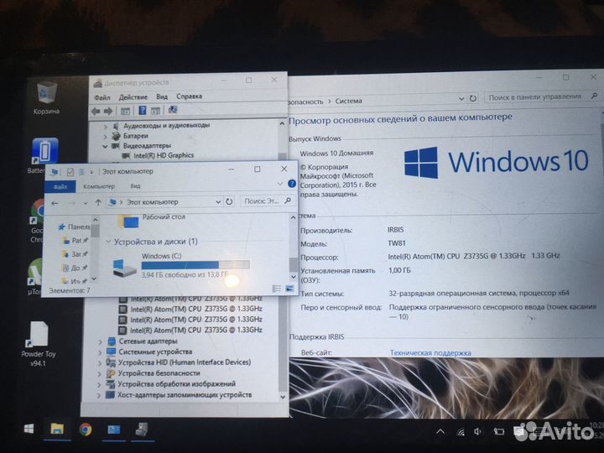Open the volume speaker tray icon
This screenshot has height=453, width=604.
478,432
